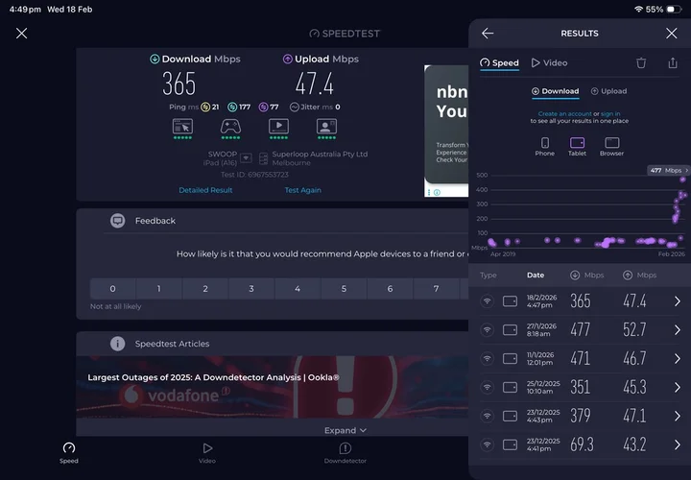Image resolution: width=691 pixels, height=480 pixels.
Task: Select the Browser device filter
Action: click(611, 146)
